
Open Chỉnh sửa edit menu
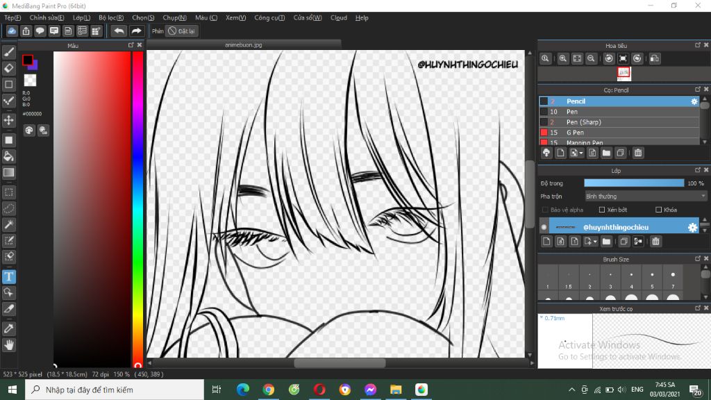point(47,17)
